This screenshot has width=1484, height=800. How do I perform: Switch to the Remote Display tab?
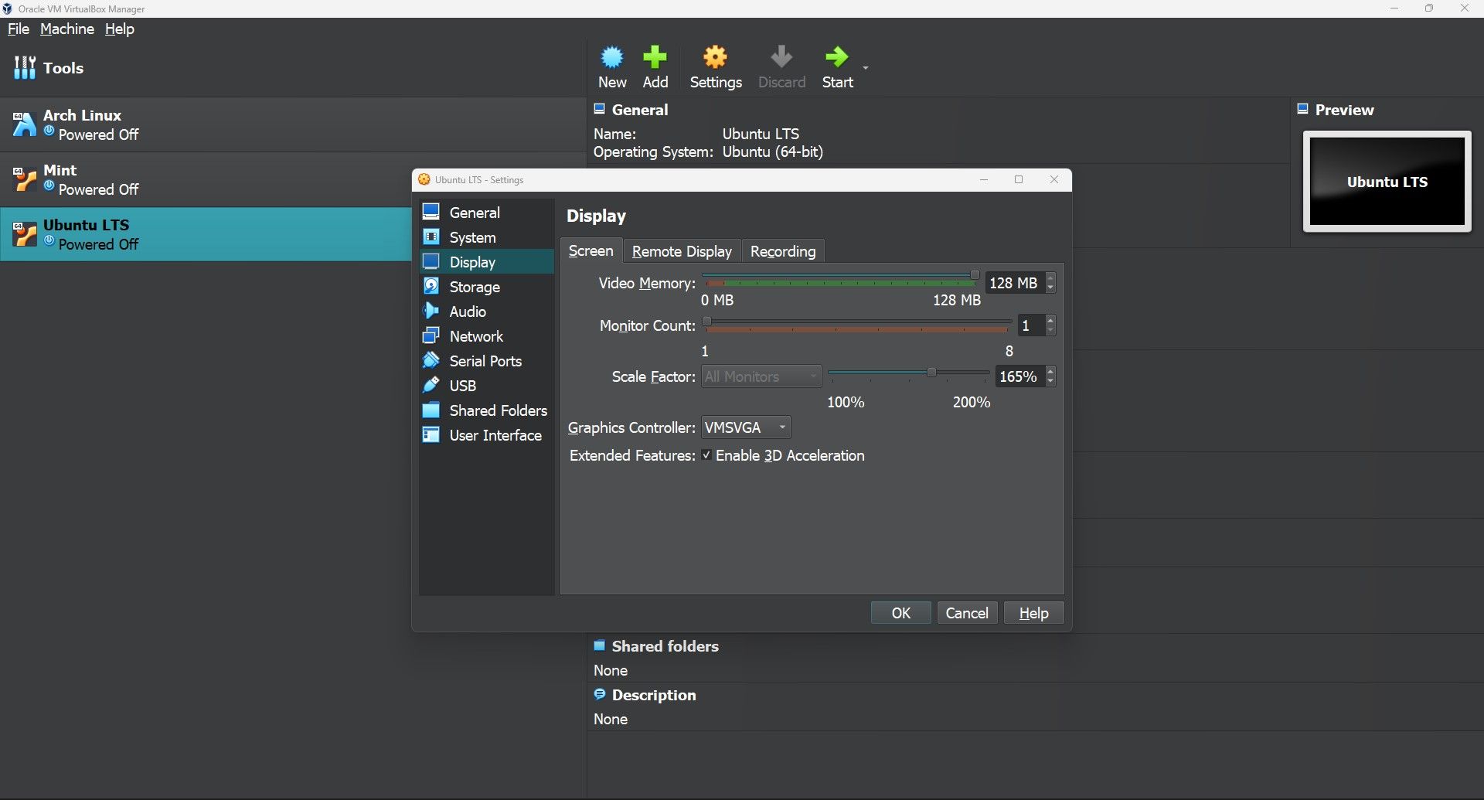click(681, 251)
